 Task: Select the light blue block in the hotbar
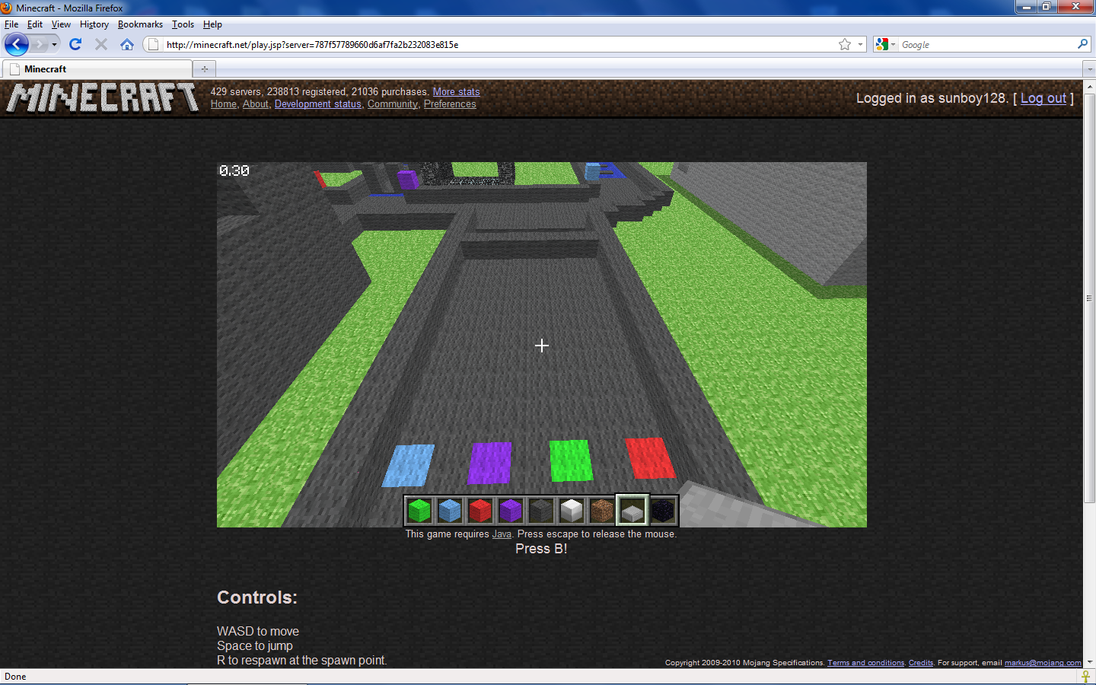coord(450,510)
